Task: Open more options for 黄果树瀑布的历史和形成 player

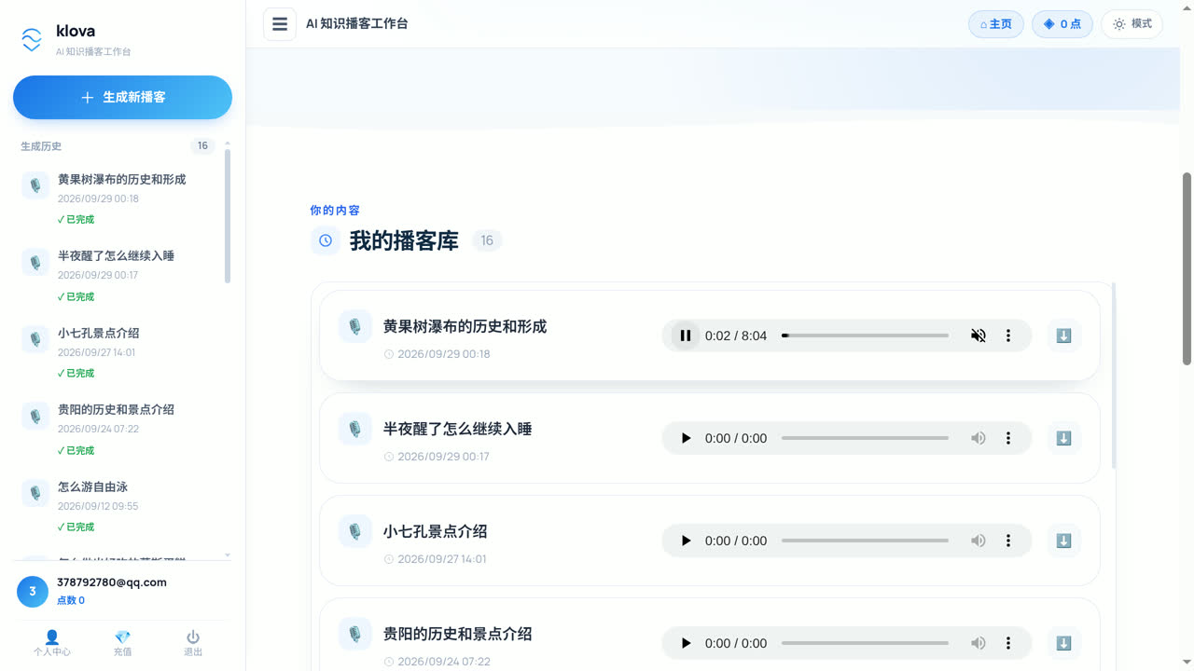Action: (x=1008, y=335)
